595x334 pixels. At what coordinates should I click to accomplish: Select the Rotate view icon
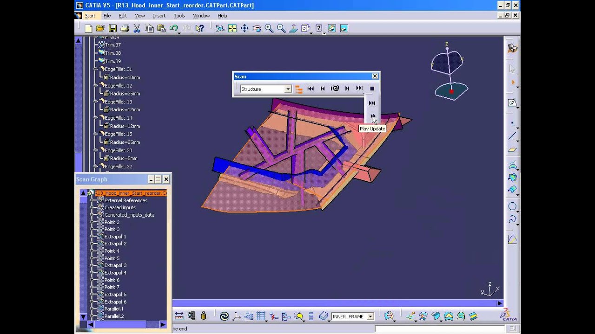coord(257,28)
